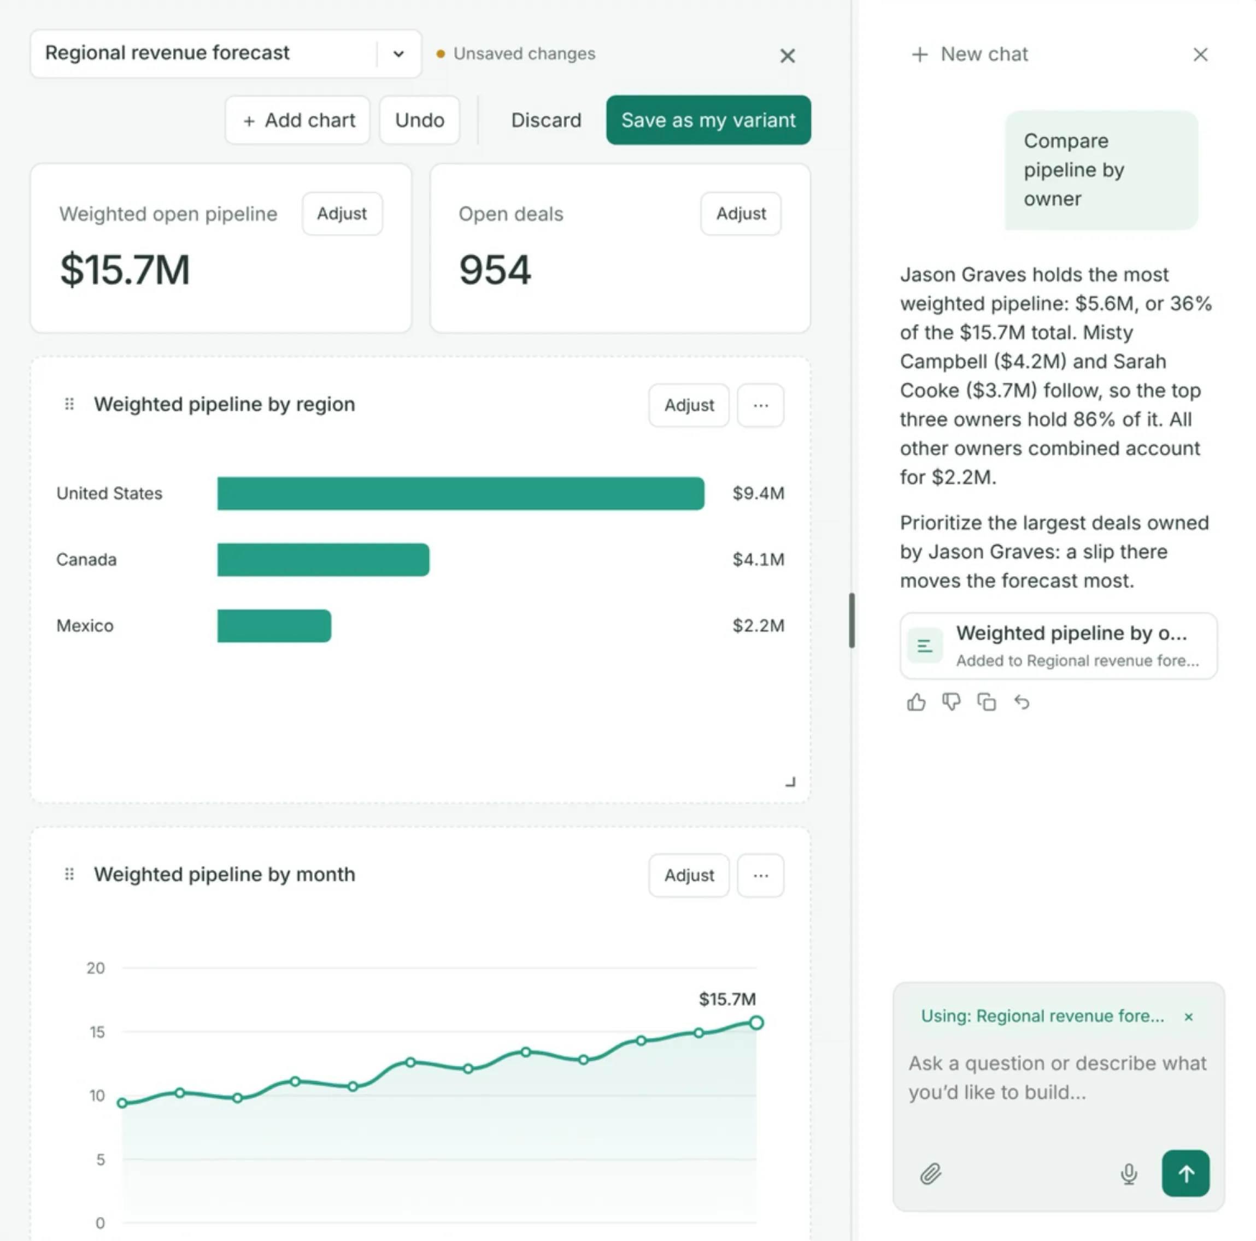This screenshot has height=1241, width=1256.
Task: Click the $2.2M value beside the Mexico bar
Action: click(x=758, y=626)
